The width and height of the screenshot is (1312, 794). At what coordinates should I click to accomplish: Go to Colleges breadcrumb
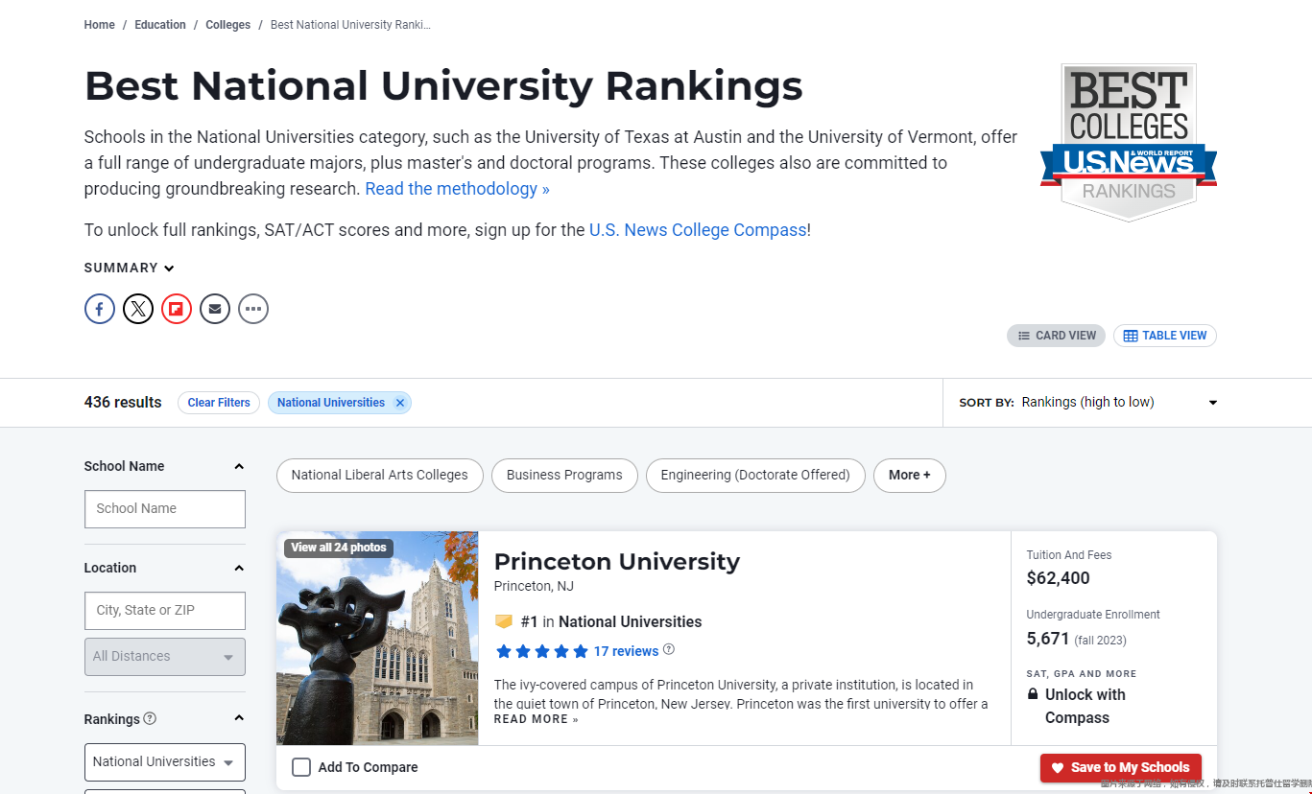coord(228,25)
